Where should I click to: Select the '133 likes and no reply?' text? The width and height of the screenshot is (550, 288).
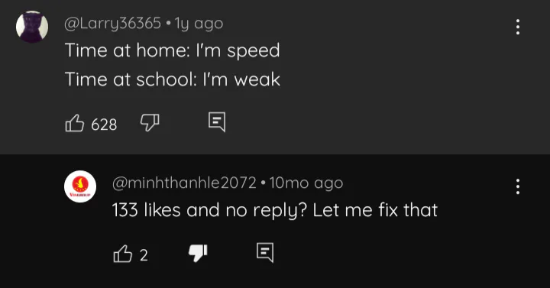pos(209,210)
